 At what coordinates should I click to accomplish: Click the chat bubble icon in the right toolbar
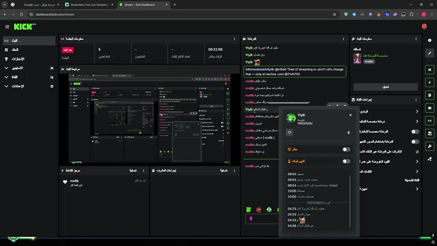[x=429, y=108]
